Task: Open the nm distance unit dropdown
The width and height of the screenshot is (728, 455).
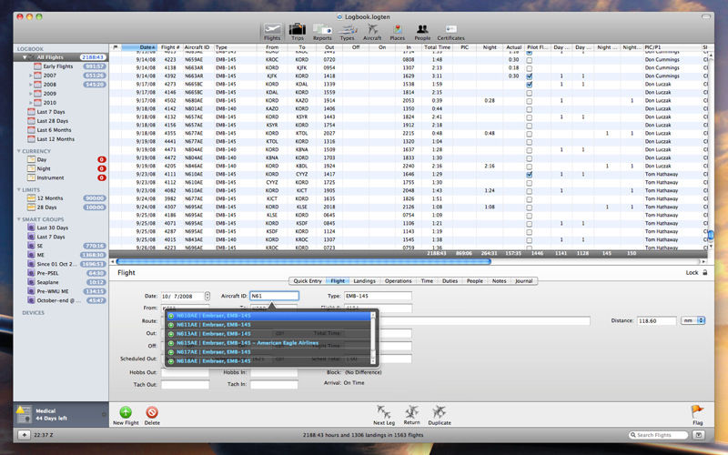Action: 693,320
